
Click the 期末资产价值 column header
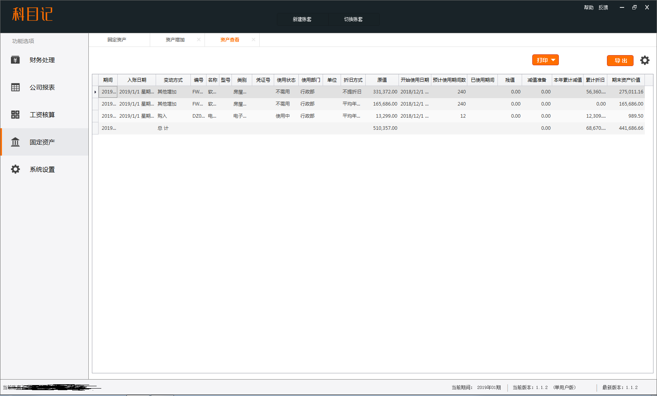626,80
